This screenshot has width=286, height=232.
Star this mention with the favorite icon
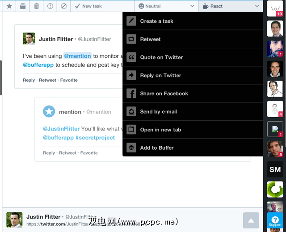9,6
